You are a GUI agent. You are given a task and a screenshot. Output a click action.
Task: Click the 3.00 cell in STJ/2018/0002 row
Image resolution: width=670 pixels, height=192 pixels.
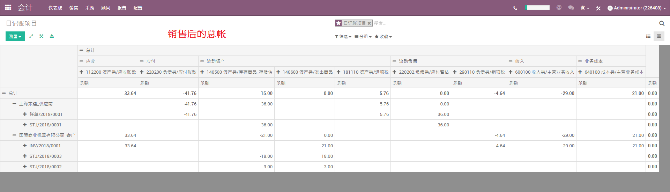(305, 167)
